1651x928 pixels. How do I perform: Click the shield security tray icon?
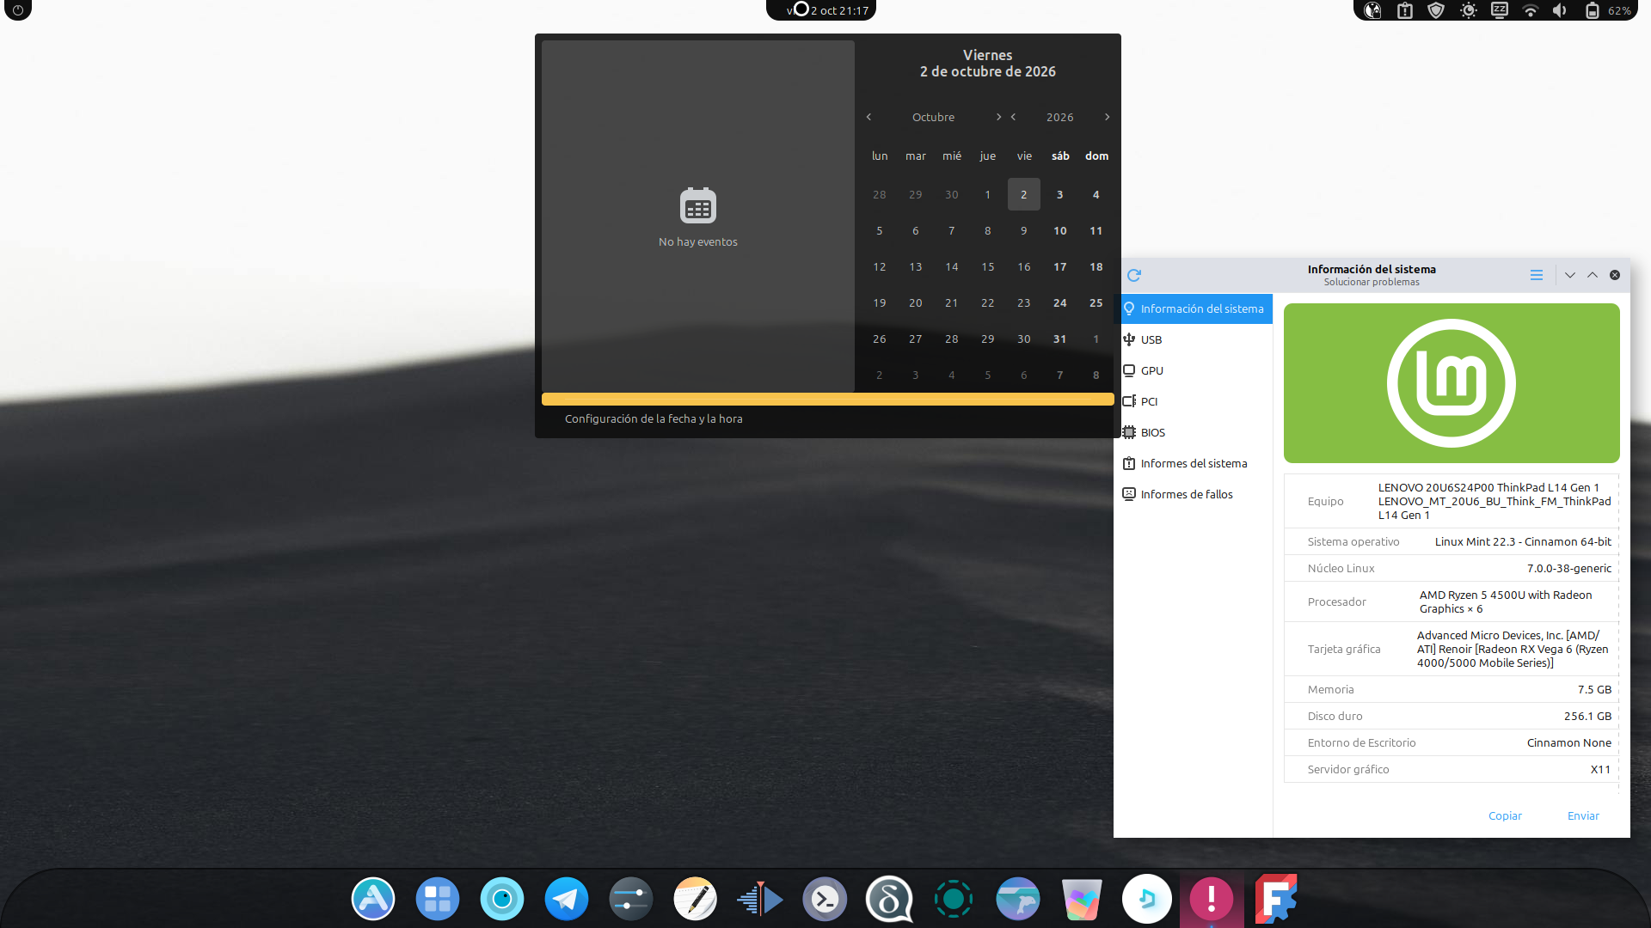[1436, 10]
